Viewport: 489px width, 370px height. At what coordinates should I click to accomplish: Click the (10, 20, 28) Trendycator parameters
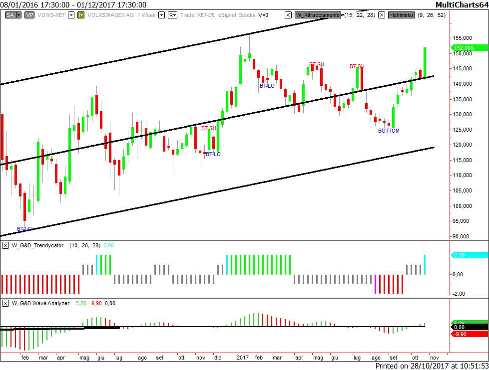[x=85, y=245]
